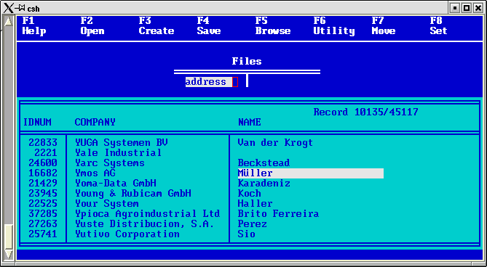Open the X window menu icon
This screenshot has width=487, height=267.
9,8
